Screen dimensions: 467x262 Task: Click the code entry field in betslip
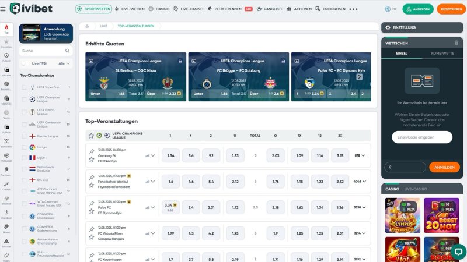pyautogui.click(x=421, y=137)
